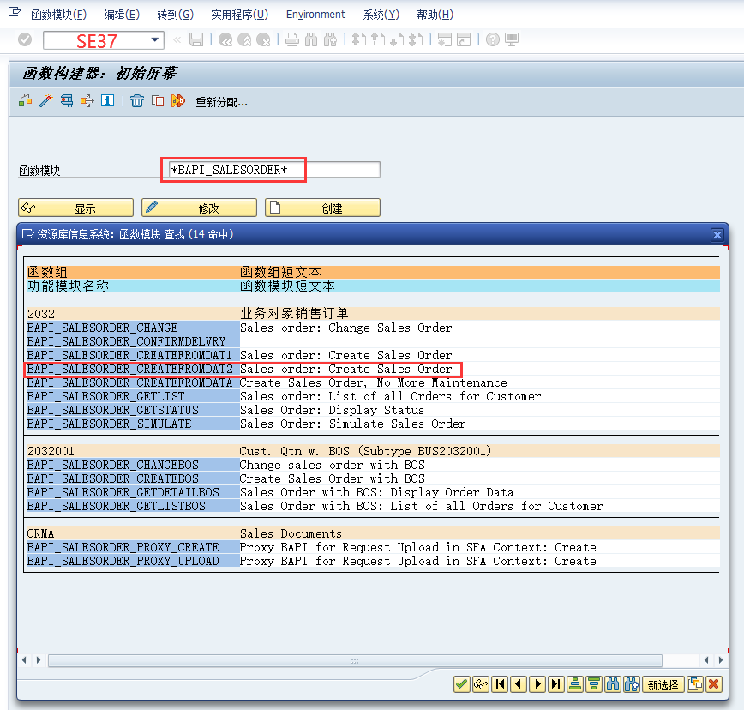The image size is (744, 710).
Task: Click the dialog Next Page arrow button
Action: pos(537,684)
